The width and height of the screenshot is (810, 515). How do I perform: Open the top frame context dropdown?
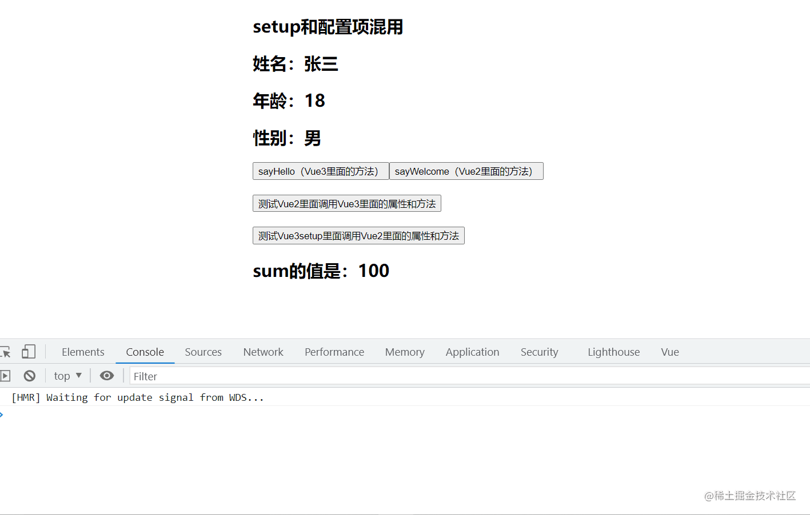click(x=67, y=375)
